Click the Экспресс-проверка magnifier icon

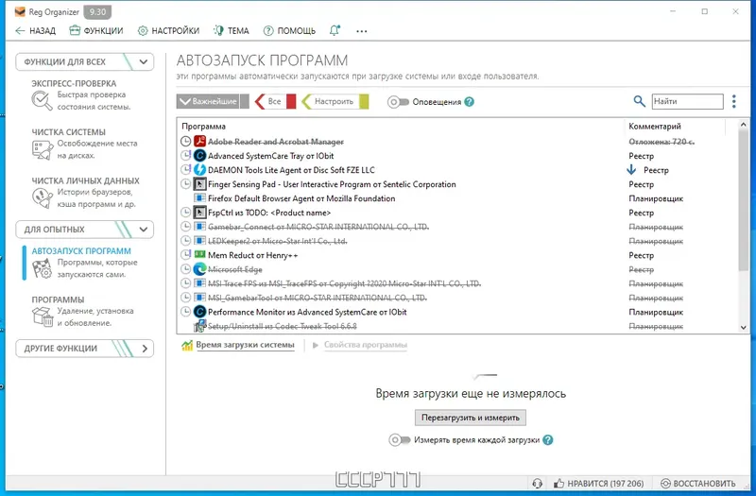tap(42, 101)
